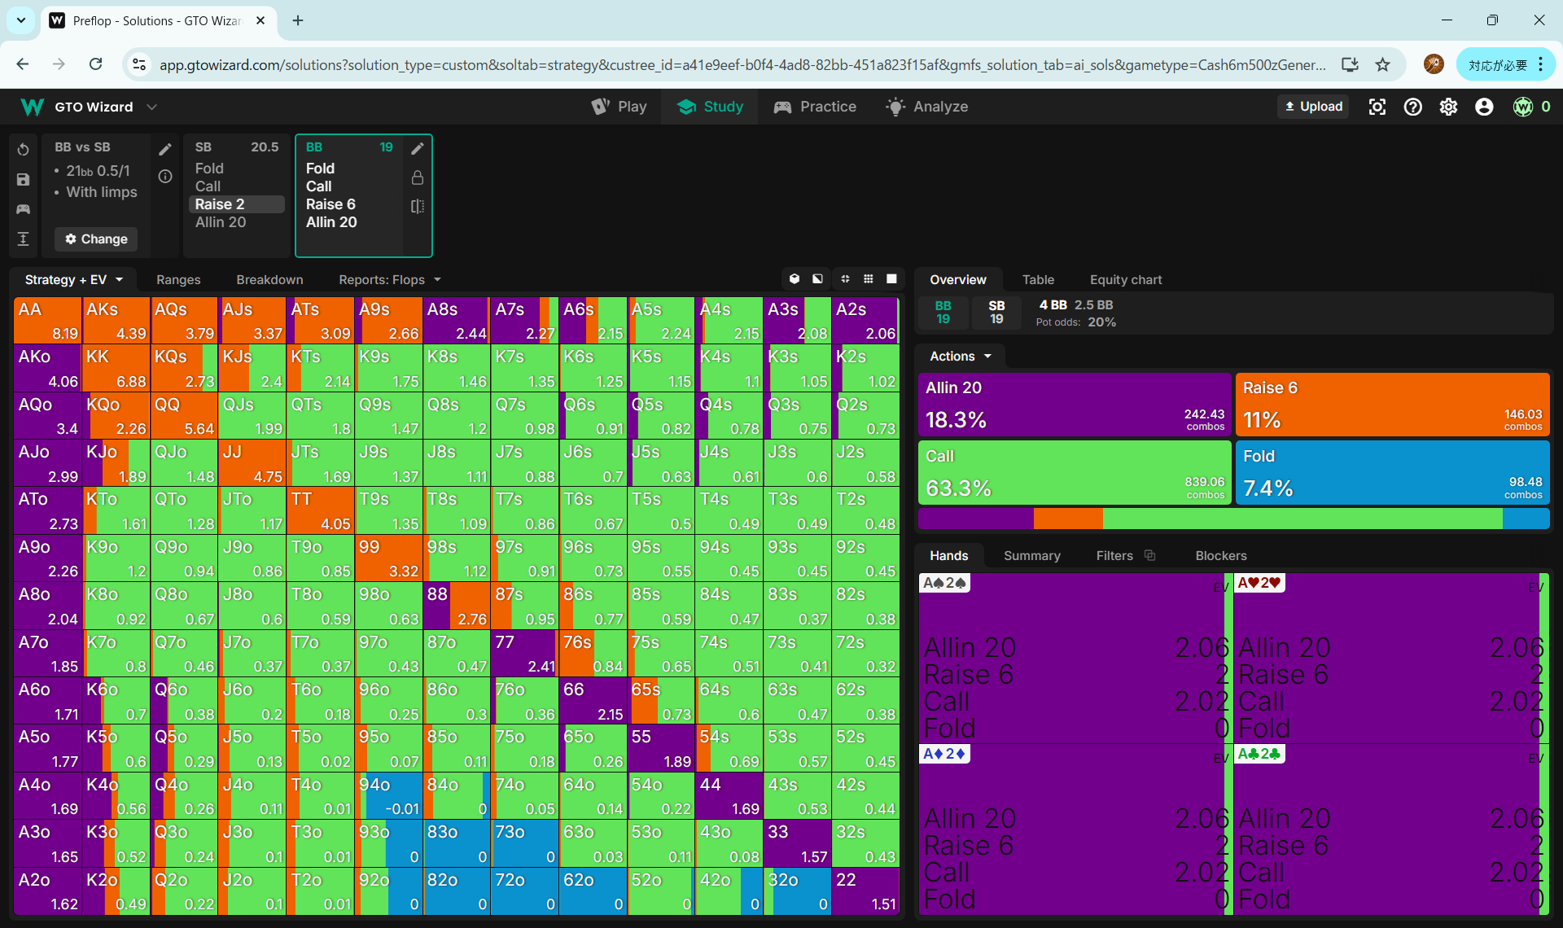Switch to the Equity chart tab
This screenshot has height=928, width=1563.
[x=1125, y=279]
